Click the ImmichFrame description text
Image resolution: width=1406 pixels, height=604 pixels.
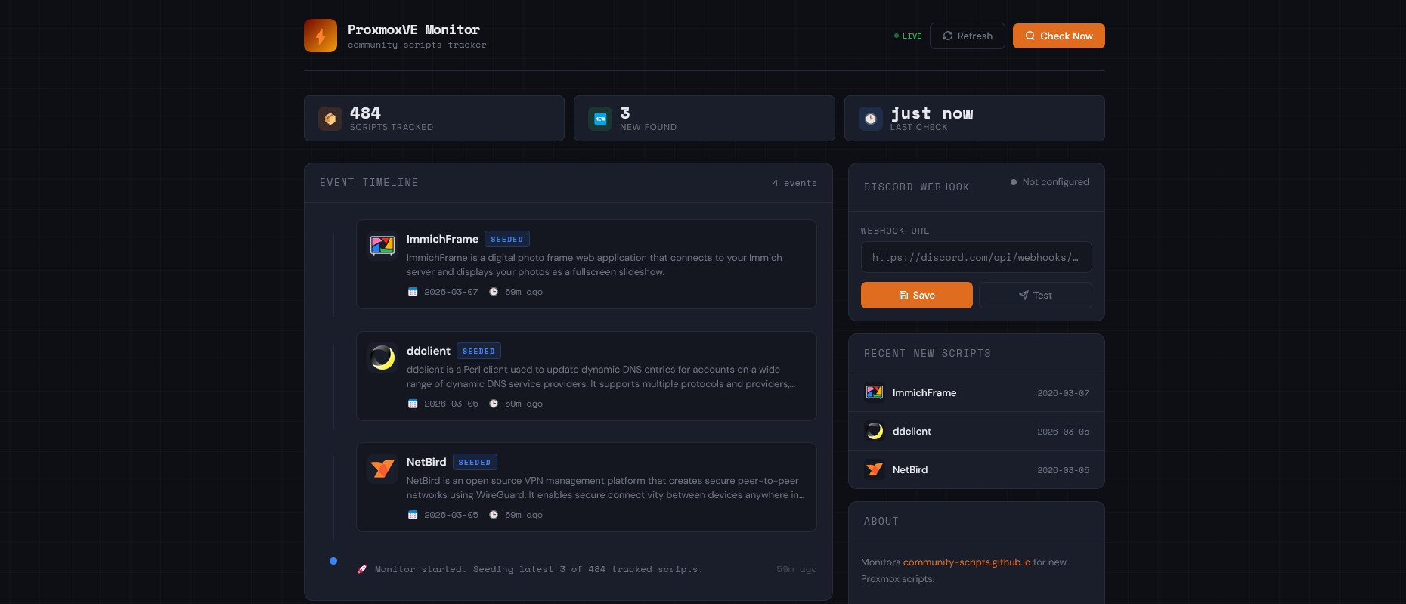pyautogui.click(x=594, y=265)
